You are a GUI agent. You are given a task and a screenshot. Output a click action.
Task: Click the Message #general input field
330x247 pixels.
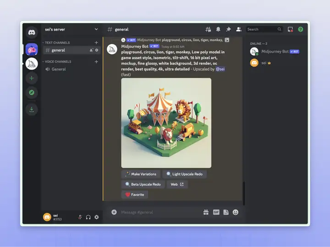[x=160, y=212]
